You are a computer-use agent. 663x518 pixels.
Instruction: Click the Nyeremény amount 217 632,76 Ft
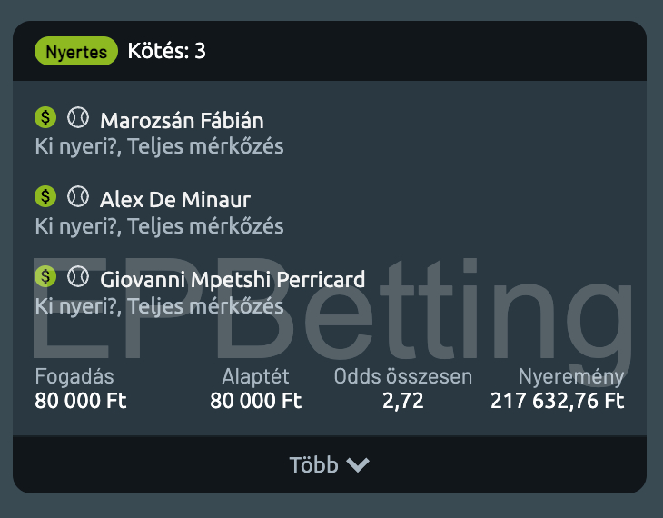(x=558, y=401)
